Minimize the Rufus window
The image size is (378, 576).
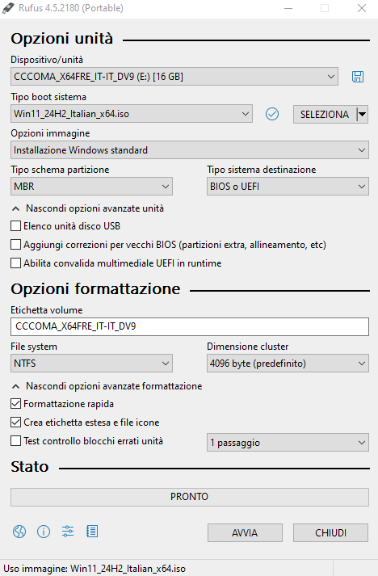288,8
